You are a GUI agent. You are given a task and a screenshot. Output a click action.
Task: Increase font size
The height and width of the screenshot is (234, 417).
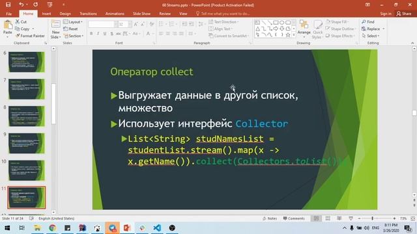[x=136, y=24]
